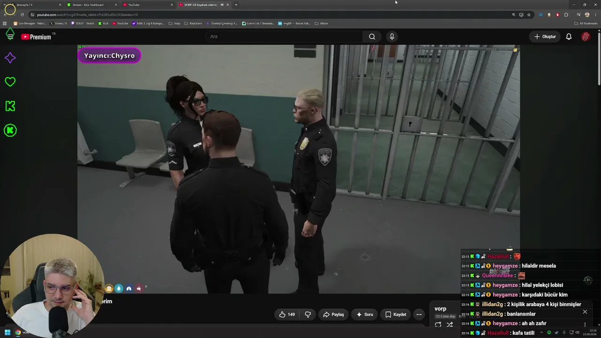This screenshot has width=601, height=338.
Task: Click the circular green Kick icon
Action: (10, 131)
